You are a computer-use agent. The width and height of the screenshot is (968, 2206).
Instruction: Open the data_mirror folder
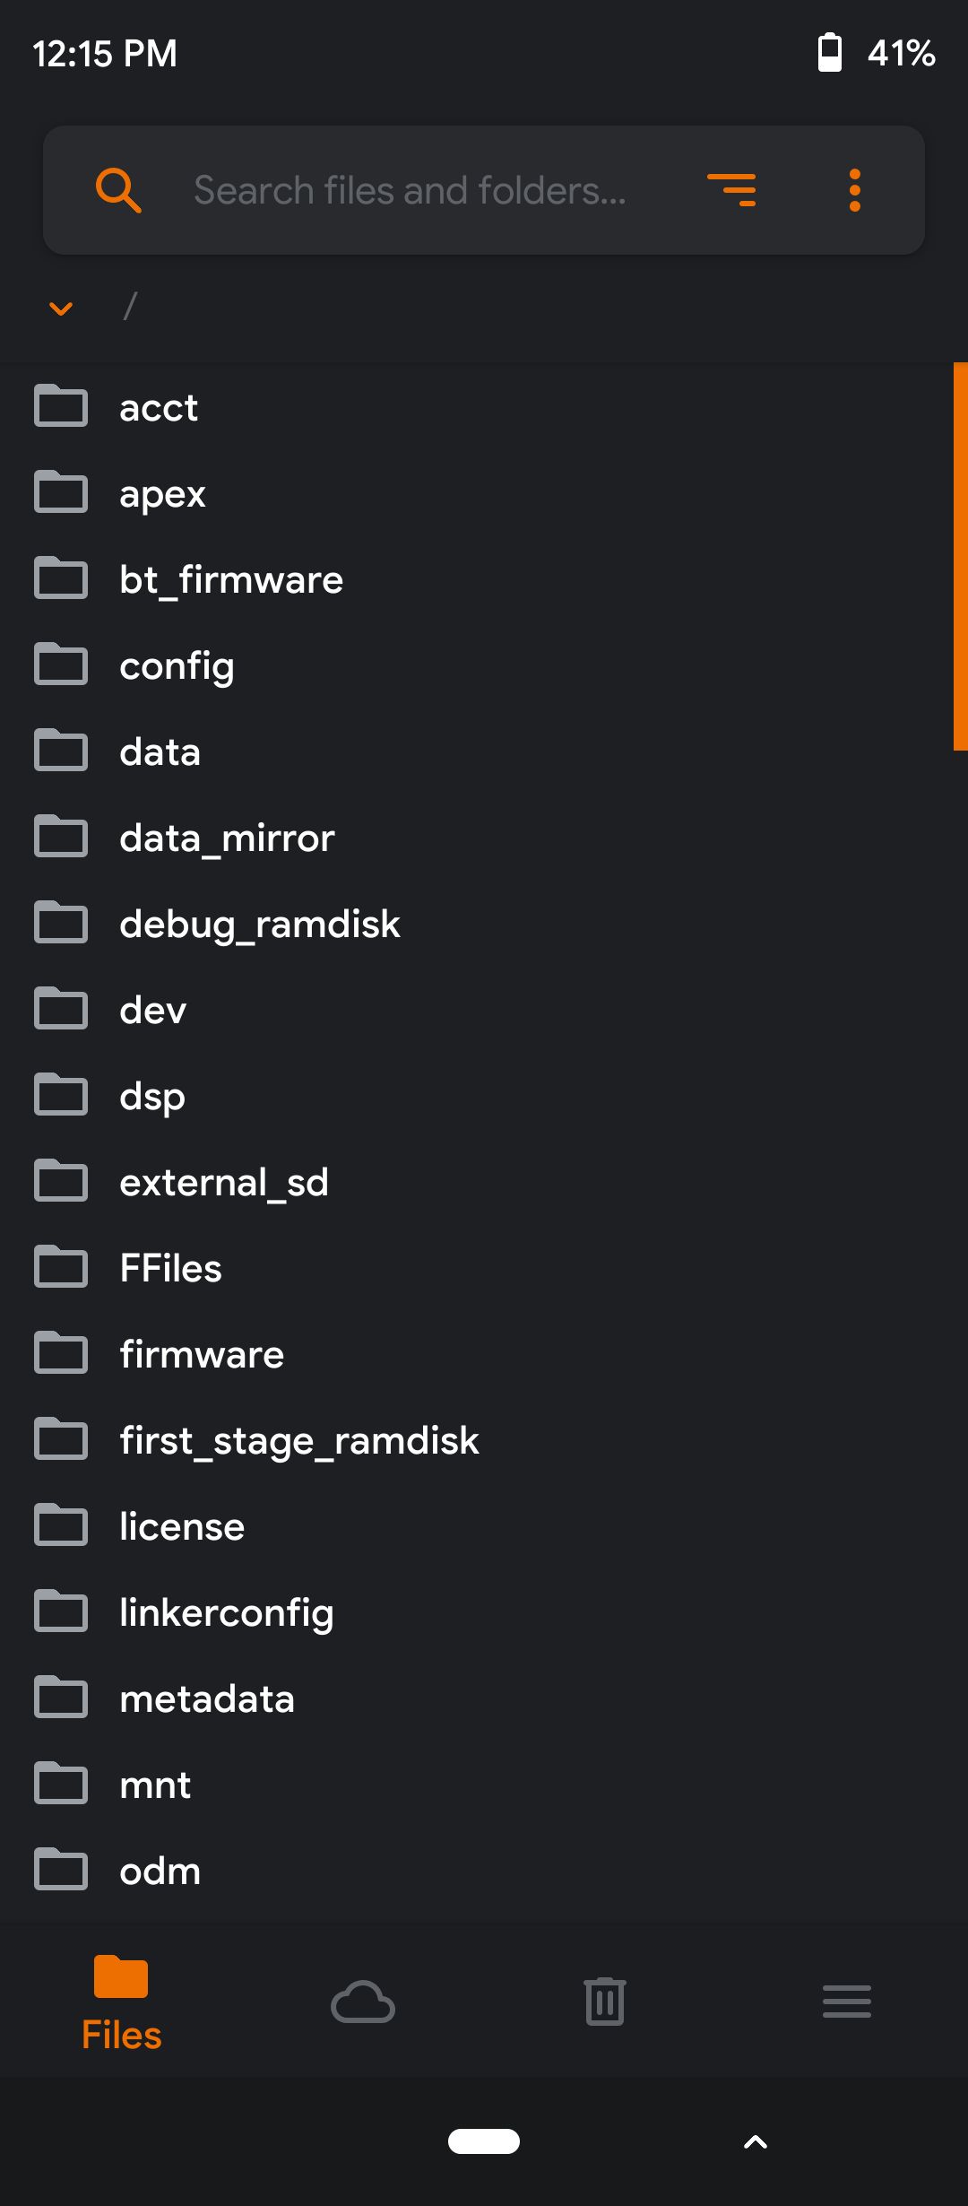pos(227,838)
